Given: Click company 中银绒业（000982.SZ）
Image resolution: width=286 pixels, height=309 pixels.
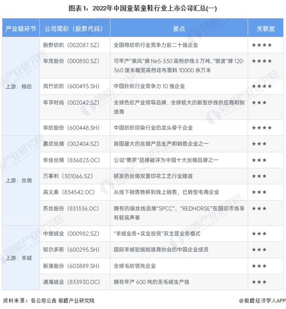Looking at the screenshot, I should (71, 234).
